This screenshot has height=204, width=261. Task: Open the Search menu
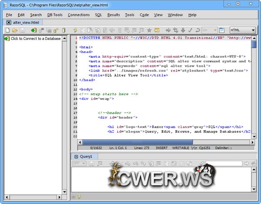point(36,15)
